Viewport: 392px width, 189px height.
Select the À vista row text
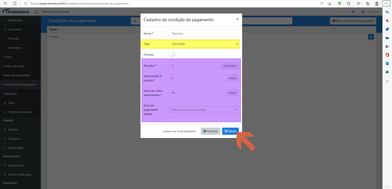(54, 37)
